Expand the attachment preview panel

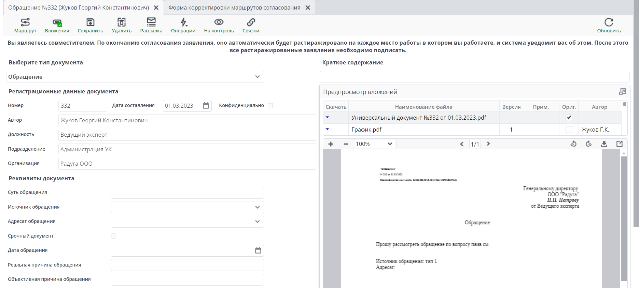622,92
